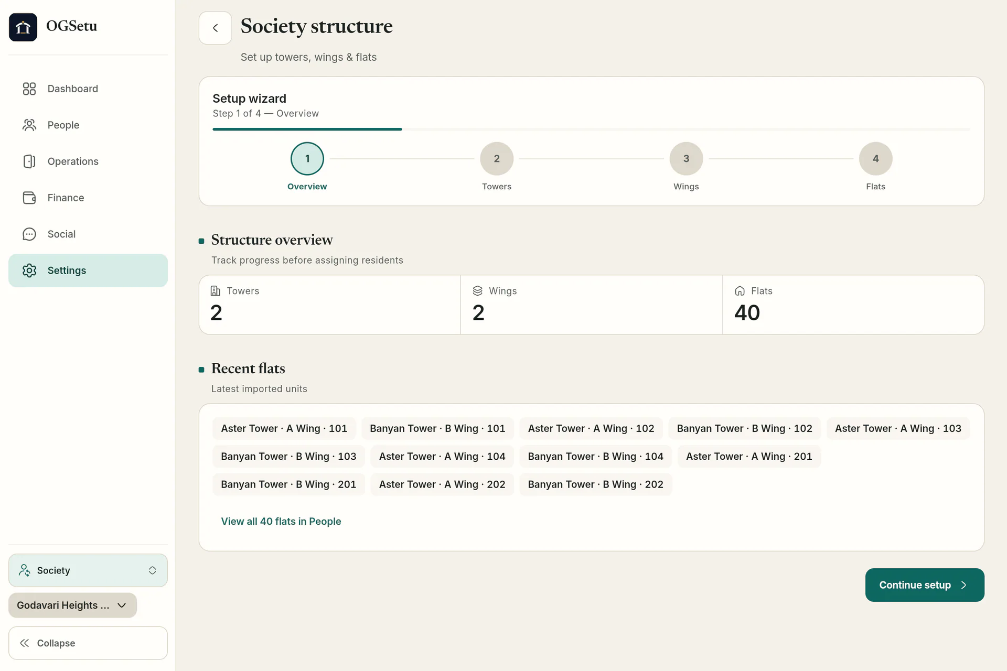
Task: Select Operations in the sidebar
Action: [x=88, y=161]
